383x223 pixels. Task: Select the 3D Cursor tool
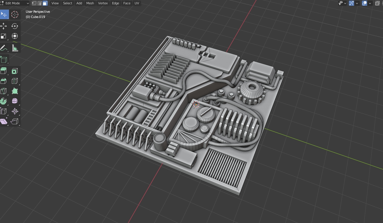(x=14, y=14)
